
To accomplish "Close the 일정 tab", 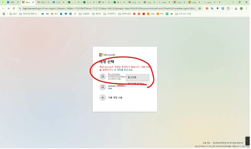I will click(x=18, y=2).
